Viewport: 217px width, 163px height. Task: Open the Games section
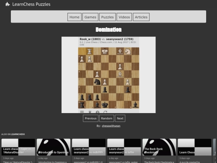coord(90,17)
